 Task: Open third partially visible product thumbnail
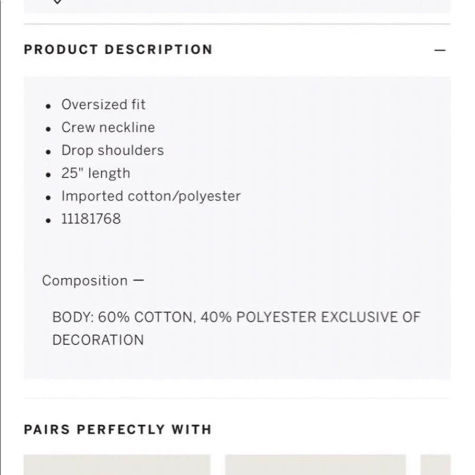tap(436, 465)
